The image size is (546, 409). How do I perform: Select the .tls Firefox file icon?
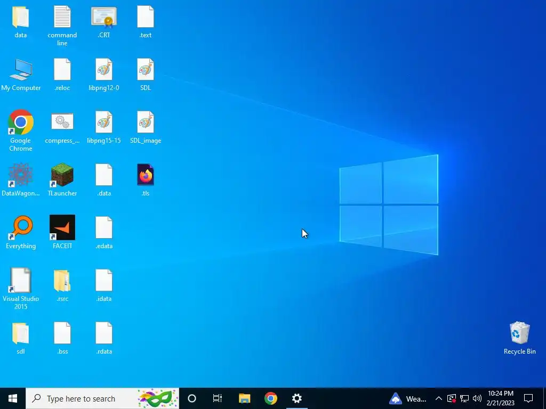tap(146, 175)
